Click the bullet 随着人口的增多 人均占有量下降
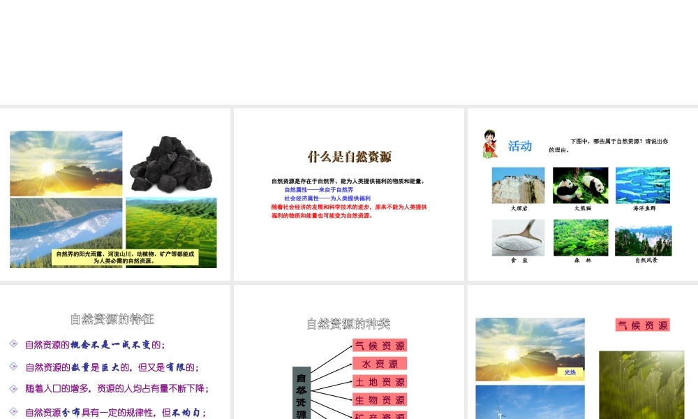698x419 pixels. click(x=117, y=388)
